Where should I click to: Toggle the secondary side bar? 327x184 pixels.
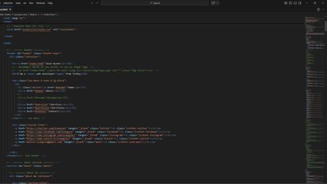tap(300, 3)
